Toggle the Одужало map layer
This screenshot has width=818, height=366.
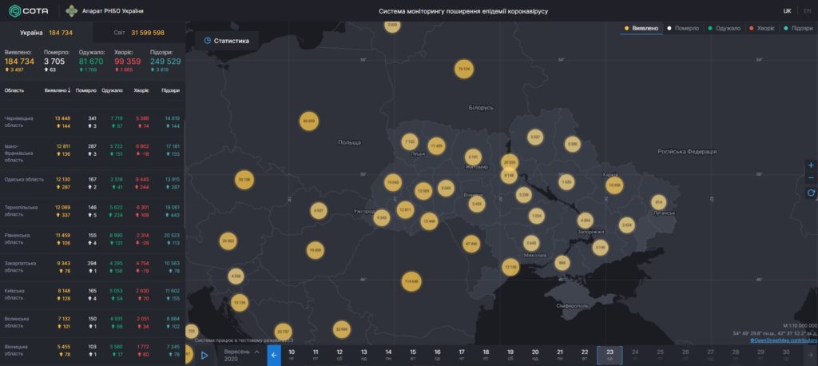click(x=724, y=28)
